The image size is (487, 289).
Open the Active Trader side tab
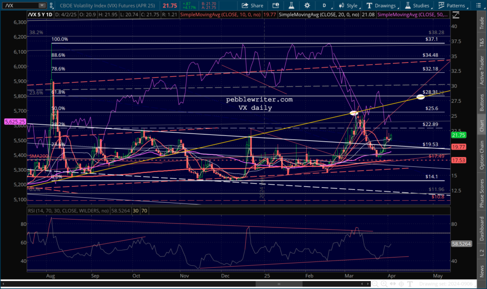(482, 70)
